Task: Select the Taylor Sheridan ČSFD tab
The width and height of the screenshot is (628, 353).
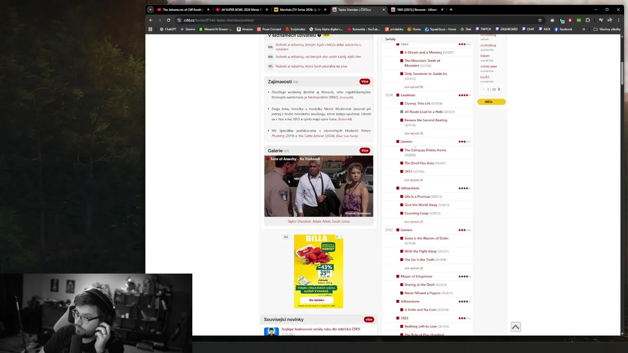Action: coord(358,9)
